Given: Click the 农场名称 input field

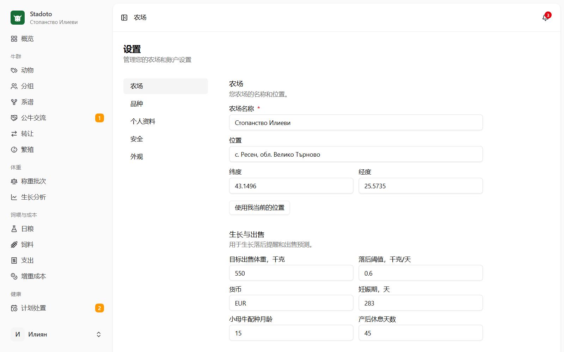Looking at the screenshot, I should pos(356,122).
